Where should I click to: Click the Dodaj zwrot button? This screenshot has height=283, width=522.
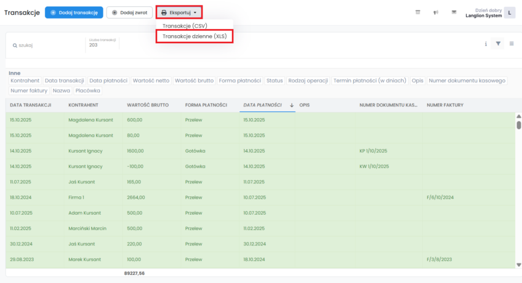(x=129, y=12)
